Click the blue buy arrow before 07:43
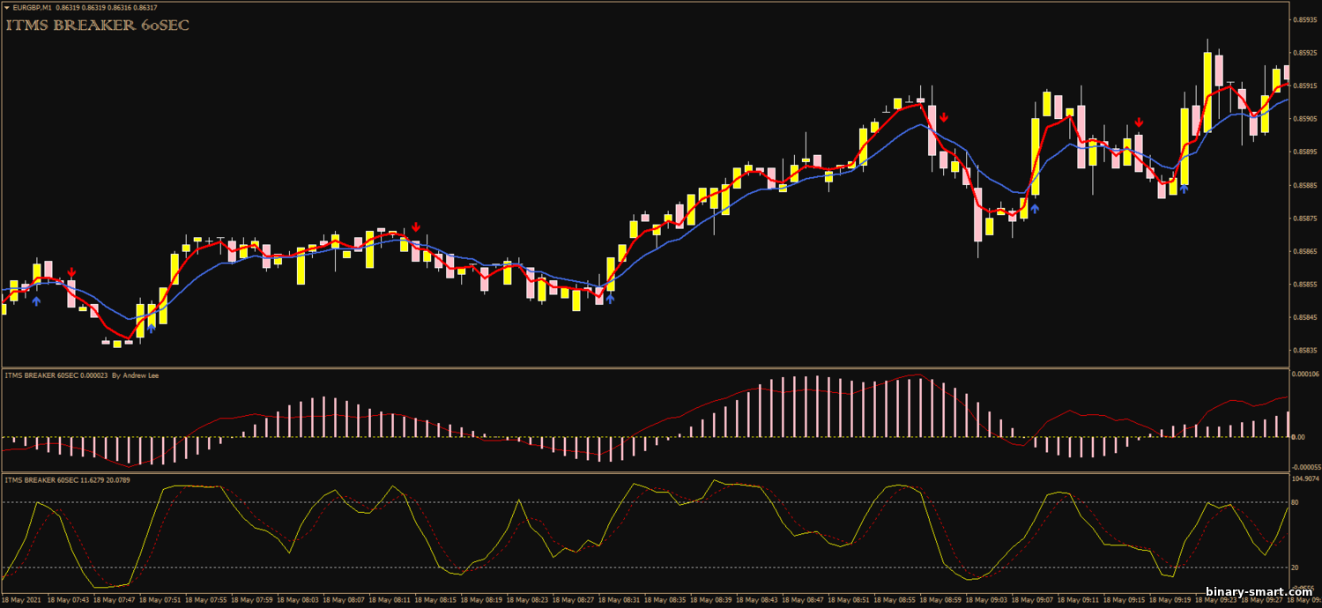1322x608 pixels. (x=36, y=301)
